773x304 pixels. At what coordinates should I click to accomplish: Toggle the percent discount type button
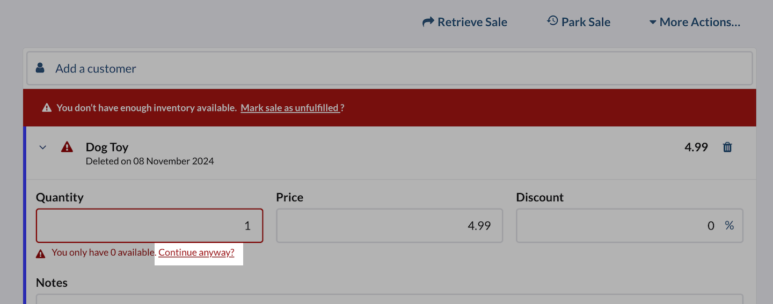729,226
